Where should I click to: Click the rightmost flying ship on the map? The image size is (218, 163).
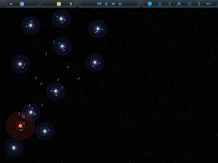[79, 79]
